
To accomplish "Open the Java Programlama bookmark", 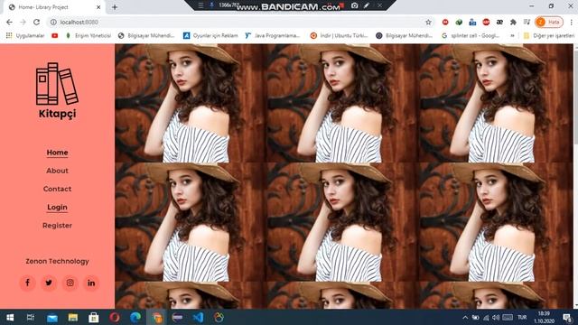I will pos(273,36).
